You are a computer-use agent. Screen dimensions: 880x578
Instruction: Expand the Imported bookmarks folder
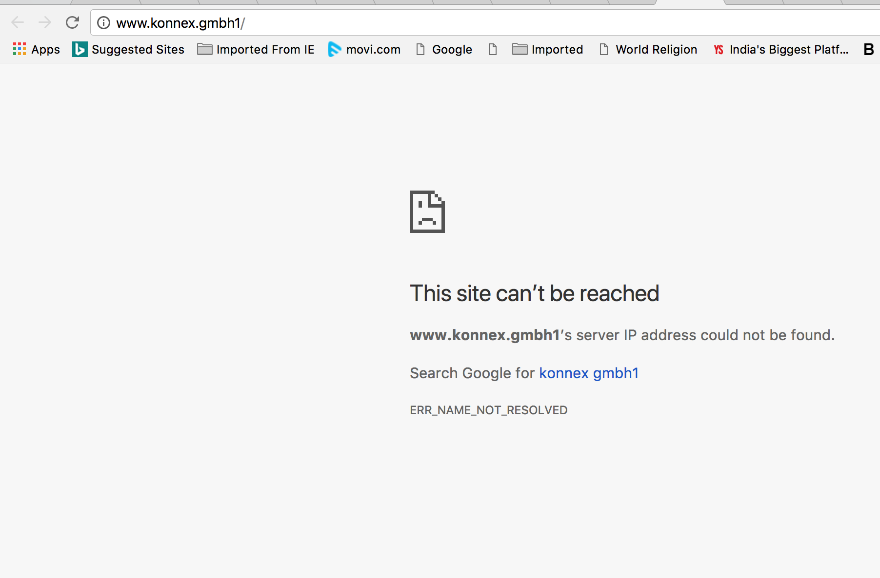click(548, 49)
